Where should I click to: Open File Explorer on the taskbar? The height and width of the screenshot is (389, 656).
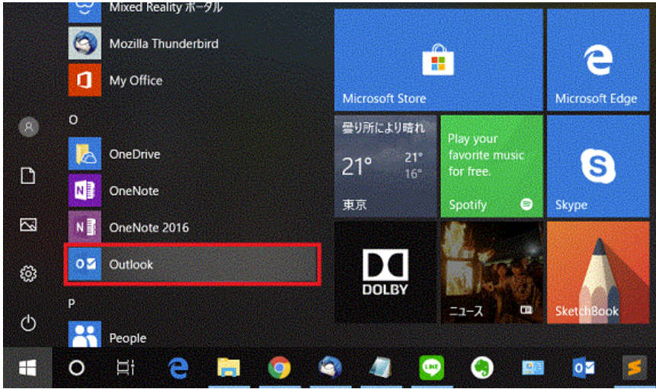click(229, 368)
